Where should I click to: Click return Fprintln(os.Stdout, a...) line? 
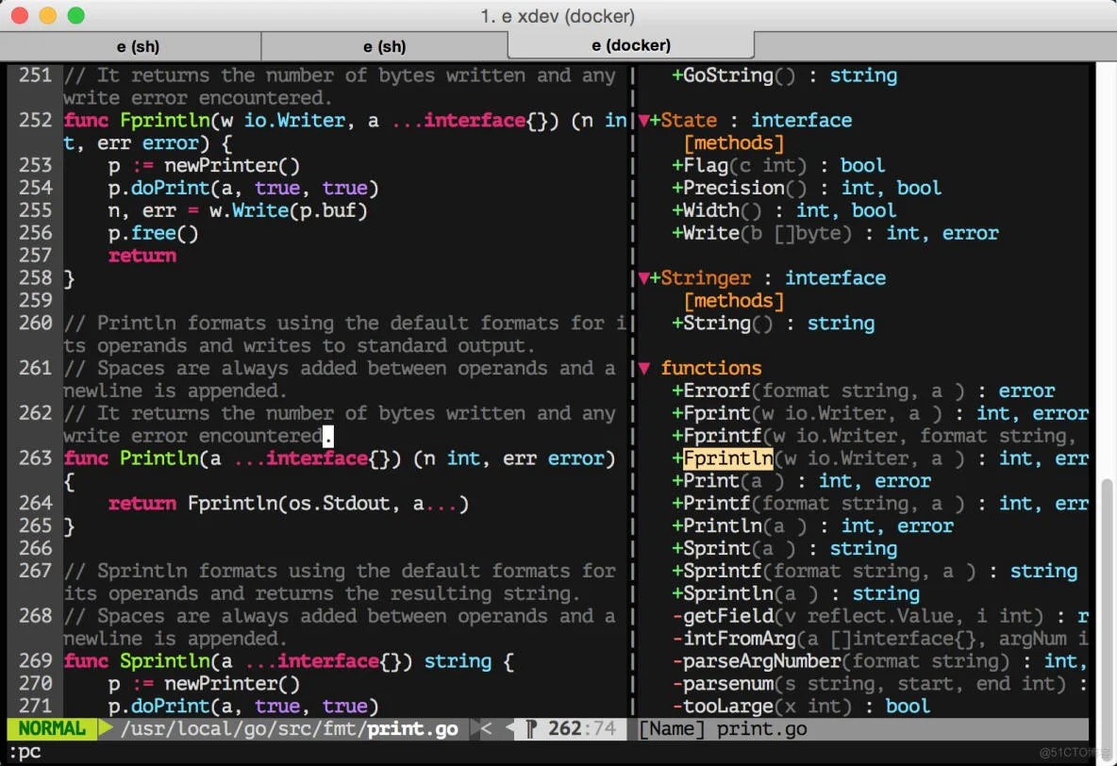coord(289,504)
